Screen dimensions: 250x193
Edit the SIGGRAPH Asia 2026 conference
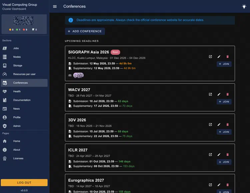219,57
